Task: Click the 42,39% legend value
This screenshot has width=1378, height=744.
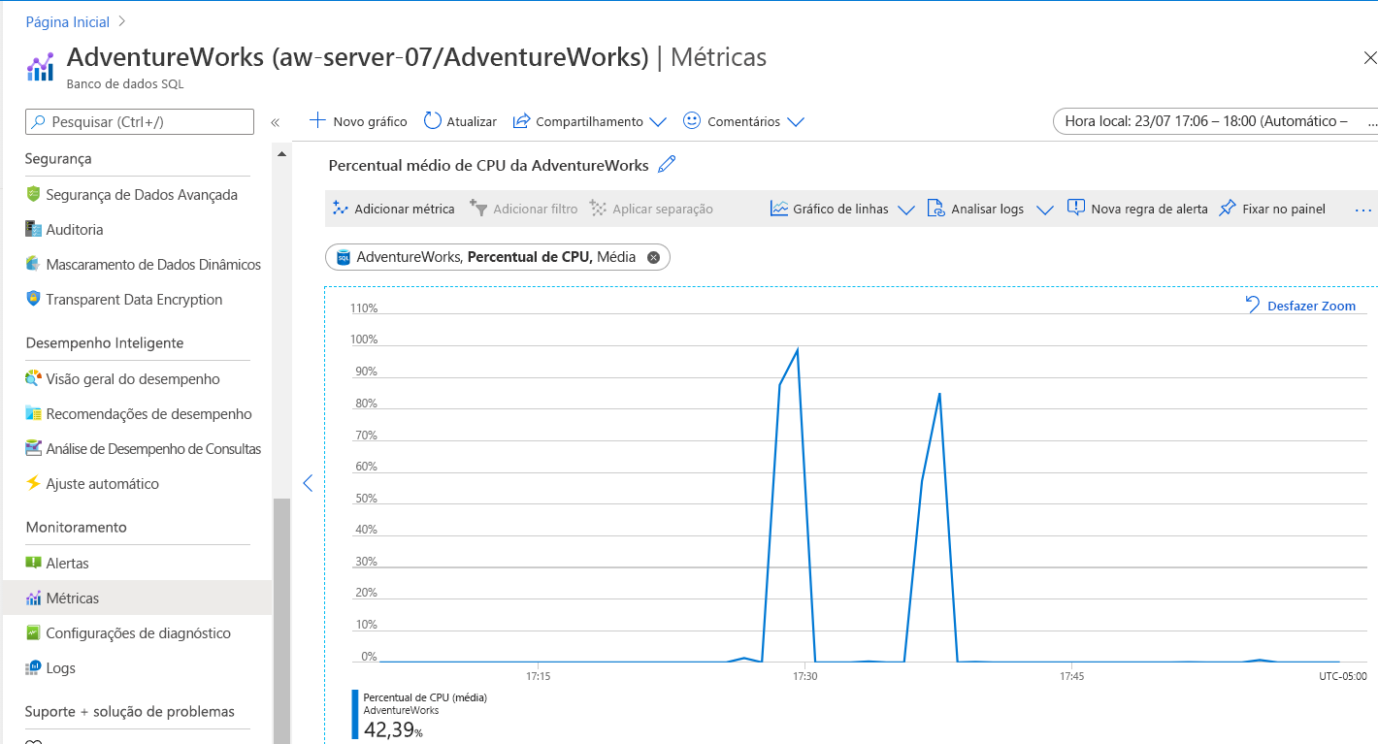Action: pos(392,729)
